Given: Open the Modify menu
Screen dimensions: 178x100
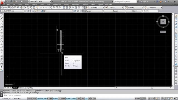Looking at the screenshot, I should [66, 4].
